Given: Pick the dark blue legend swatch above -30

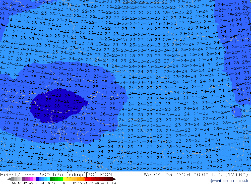Looking at the screenshot, I should [37, 179].
